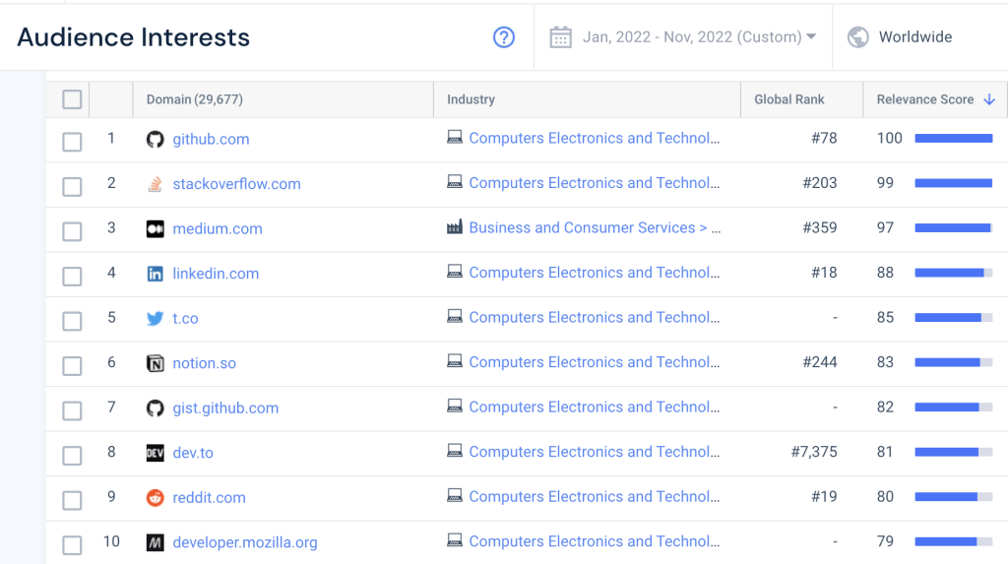Image resolution: width=1008 pixels, height=564 pixels.
Task: Open the medium.com domain link
Action: [x=218, y=228]
